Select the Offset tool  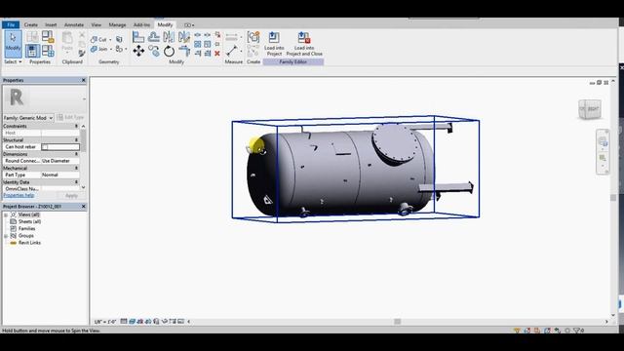click(154, 37)
